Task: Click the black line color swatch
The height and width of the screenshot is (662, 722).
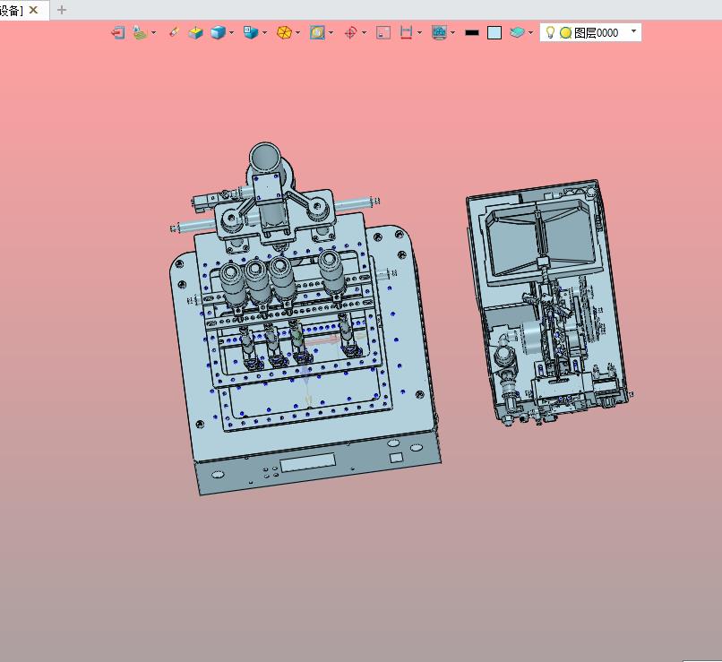Action: (472, 32)
